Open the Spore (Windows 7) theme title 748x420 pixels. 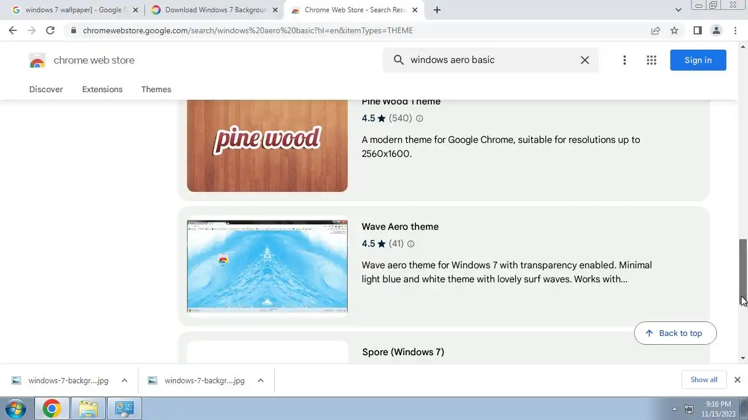click(403, 352)
